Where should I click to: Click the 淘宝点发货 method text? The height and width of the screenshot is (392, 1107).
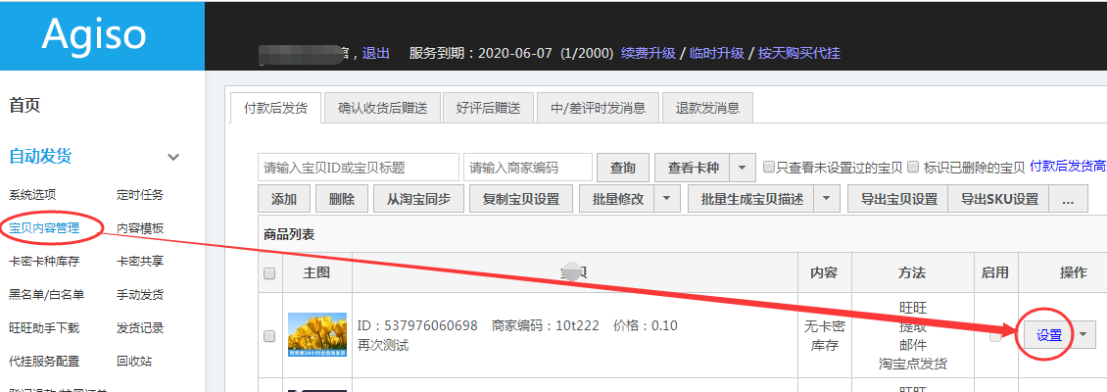click(x=913, y=364)
